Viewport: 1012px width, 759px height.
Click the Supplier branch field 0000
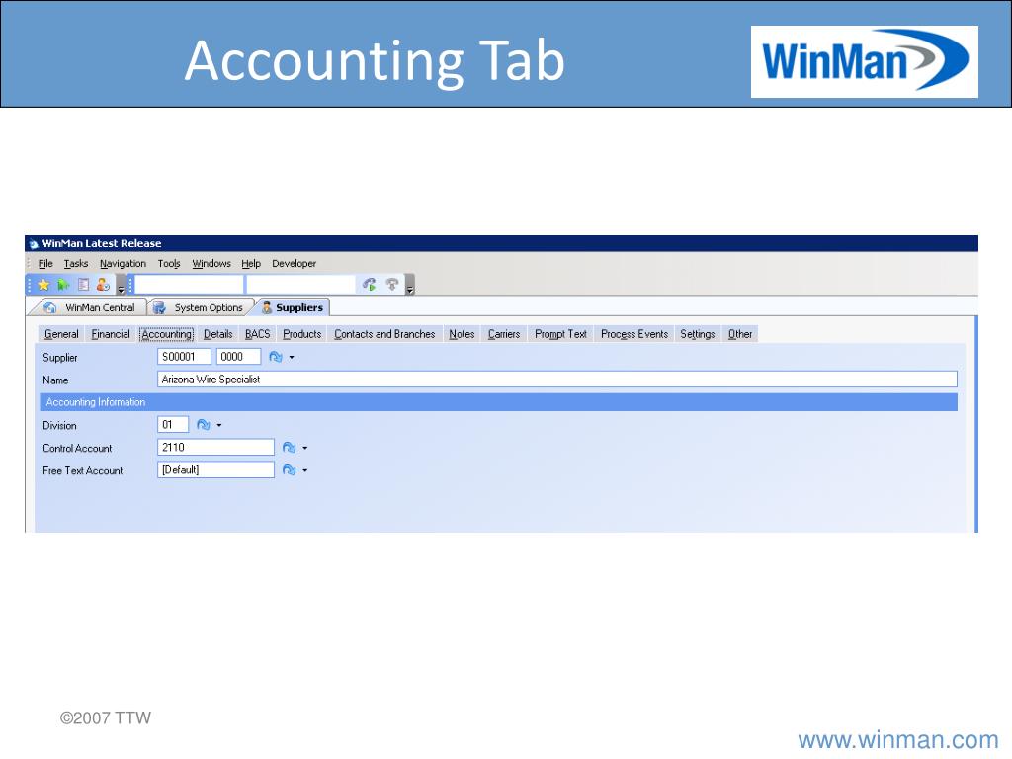pos(238,356)
